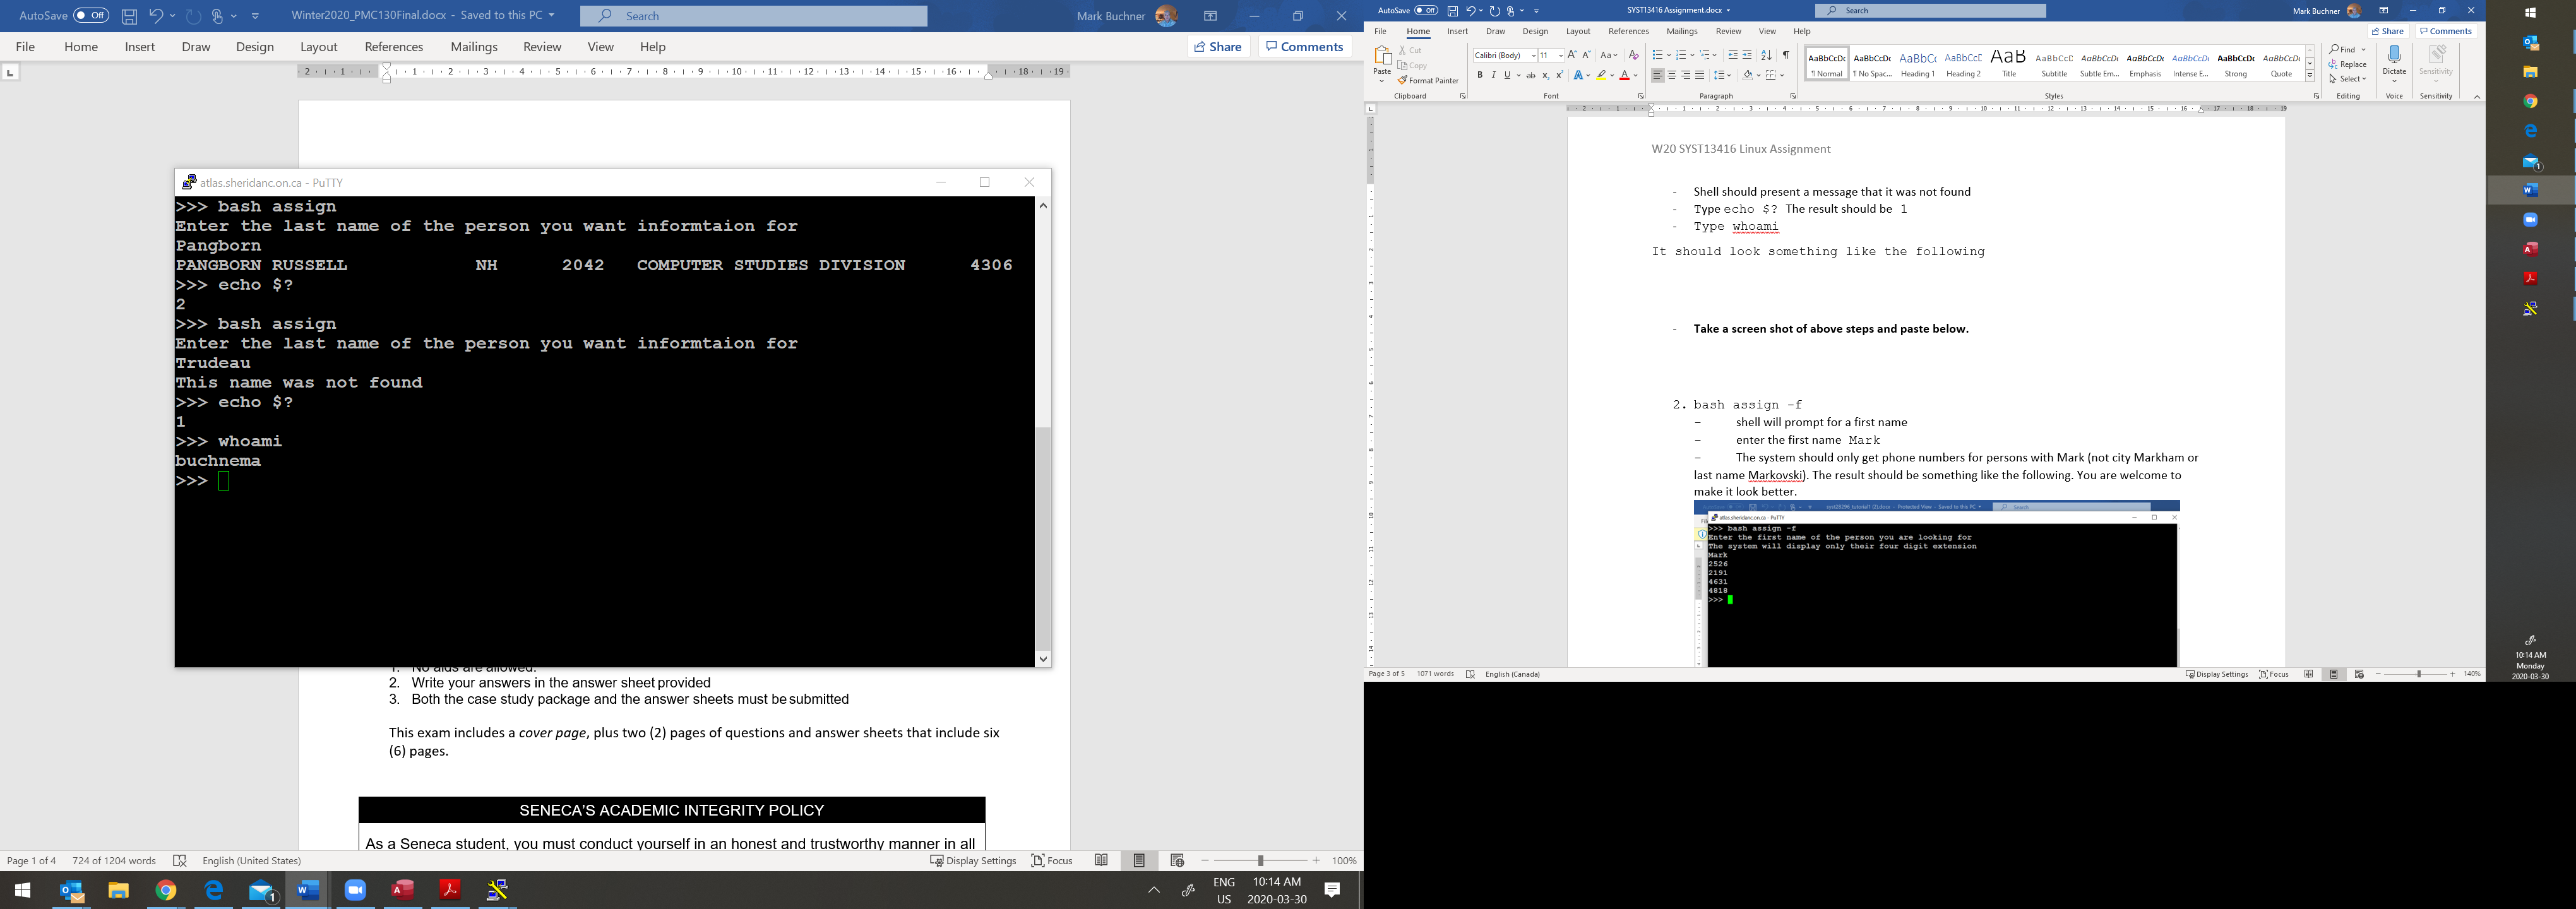Image resolution: width=2576 pixels, height=909 pixels.
Task: Click the sort A-Z icon
Action: pyautogui.click(x=1766, y=55)
